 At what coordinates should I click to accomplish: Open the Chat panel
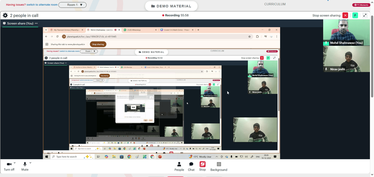tap(191, 166)
